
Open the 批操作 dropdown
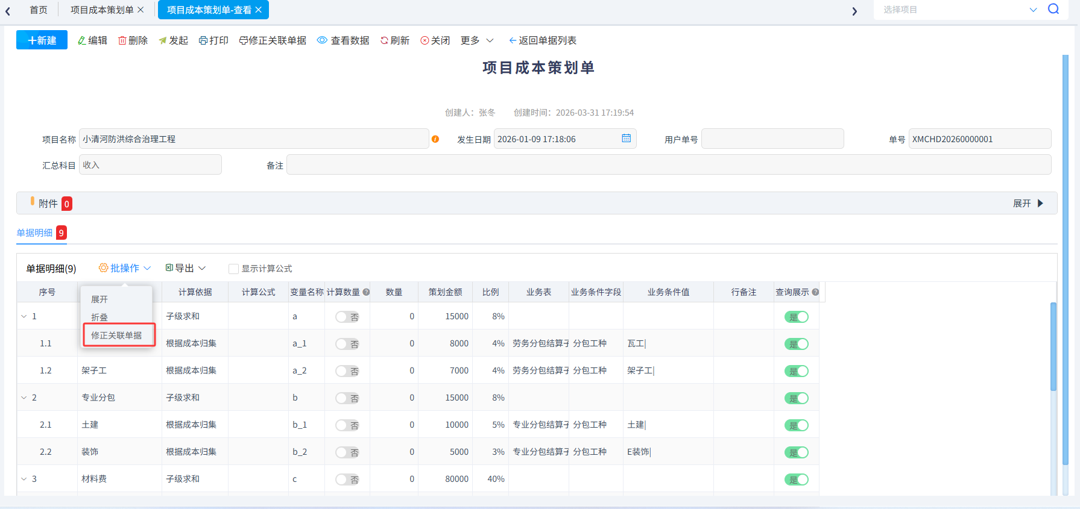125,268
